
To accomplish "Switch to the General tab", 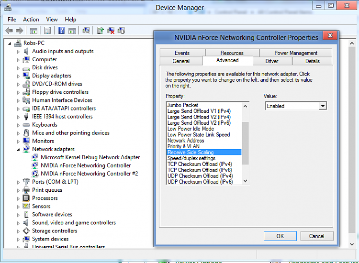I will [x=181, y=61].
